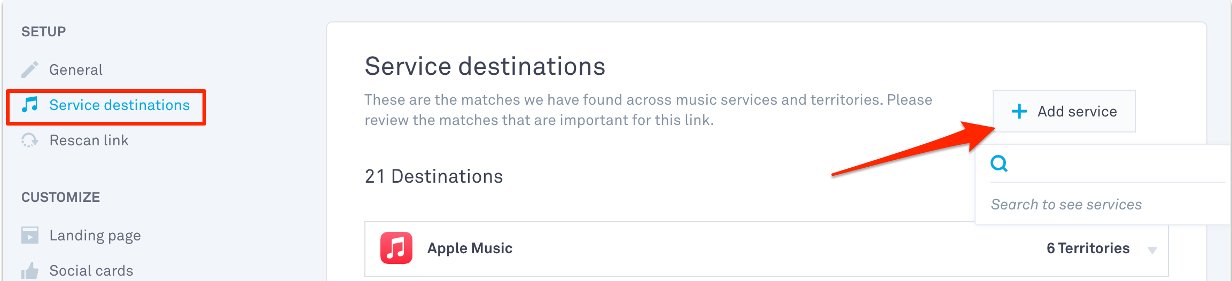This screenshot has height=281, width=1232.
Task: Expand the Apple Music destination row
Action: [766, 249]
